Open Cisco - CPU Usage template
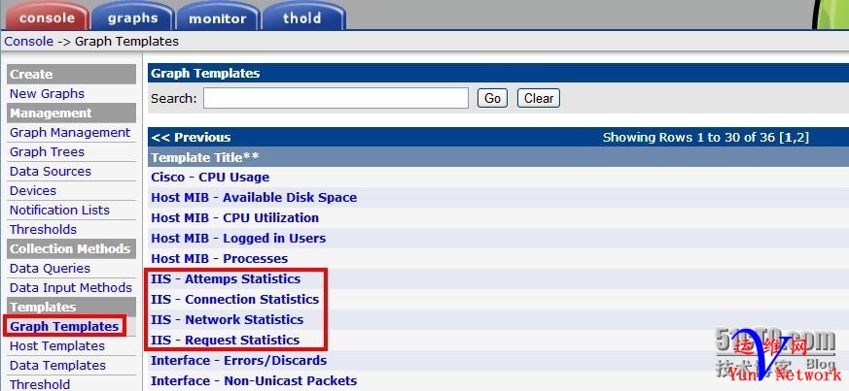 pyautogui.click(x=210, y=178)
